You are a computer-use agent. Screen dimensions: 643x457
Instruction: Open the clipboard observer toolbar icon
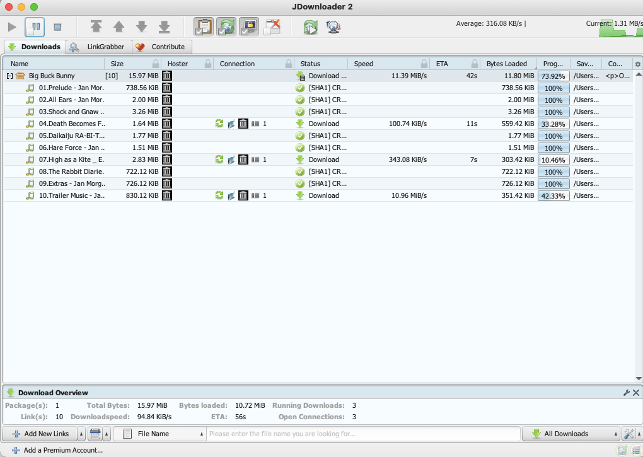203,26
